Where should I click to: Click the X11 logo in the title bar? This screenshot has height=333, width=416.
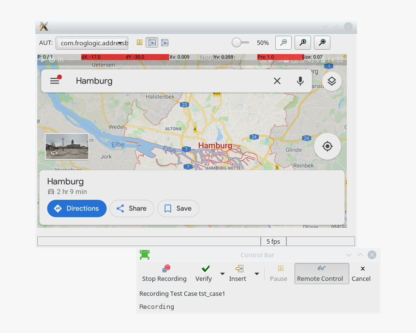pos(44,27)
